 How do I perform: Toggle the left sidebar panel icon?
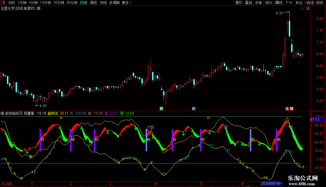(3, 3)
